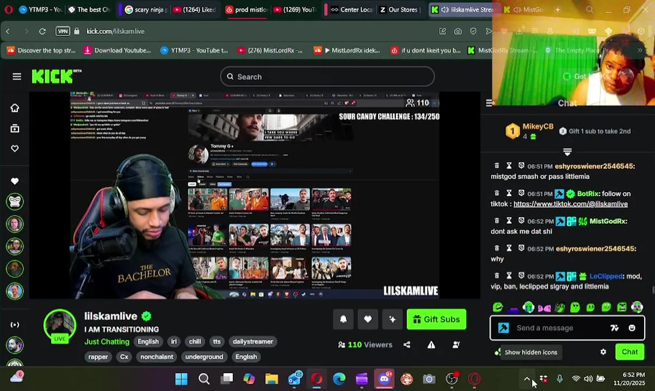Open the 'Just Chatting' category link
The width and height of the screenshot is (655, 391).
click(107, 342)
